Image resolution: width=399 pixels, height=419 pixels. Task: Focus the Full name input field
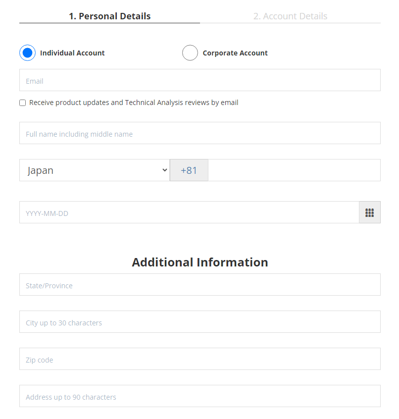pos(199,133)
